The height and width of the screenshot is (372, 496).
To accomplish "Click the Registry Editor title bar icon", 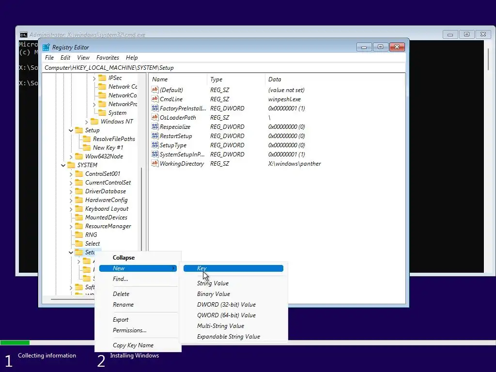I will coord(46,47).
